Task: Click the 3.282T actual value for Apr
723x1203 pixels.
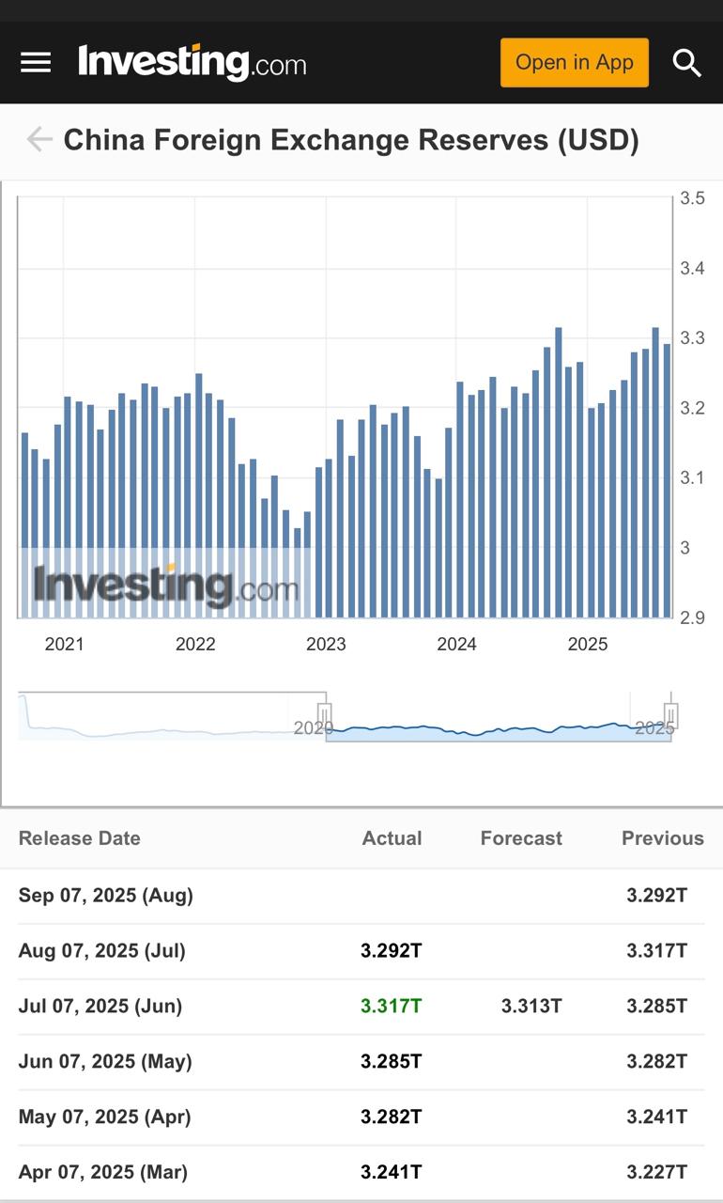Action: click(392, 1117)
